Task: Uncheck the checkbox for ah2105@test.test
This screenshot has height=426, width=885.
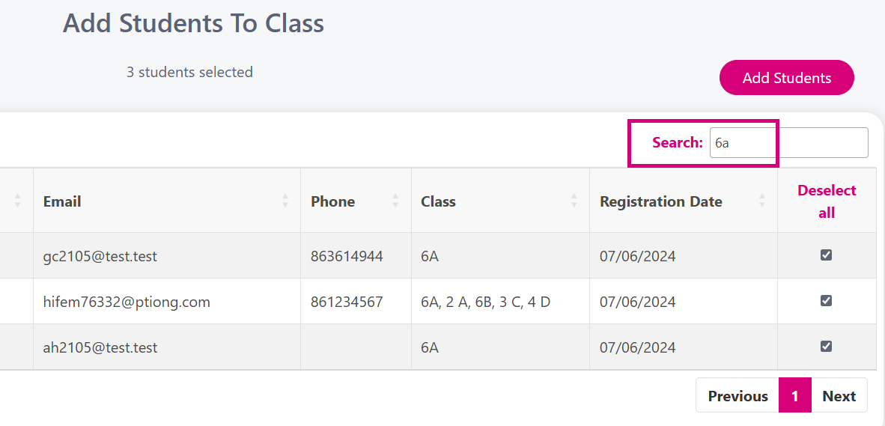Action: 826,346
